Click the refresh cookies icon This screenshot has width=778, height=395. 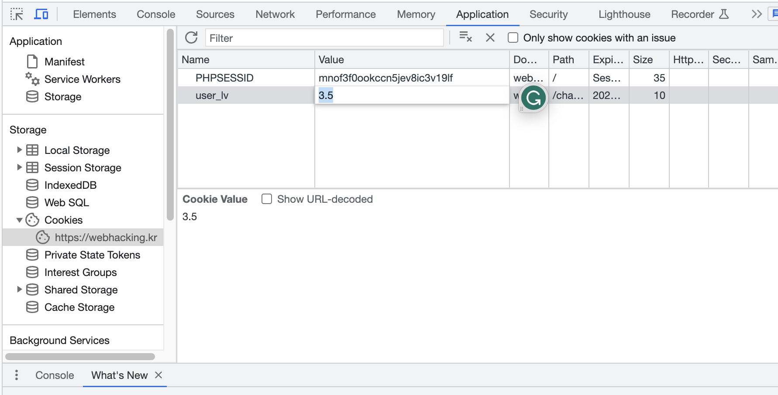tap(191, 38)
